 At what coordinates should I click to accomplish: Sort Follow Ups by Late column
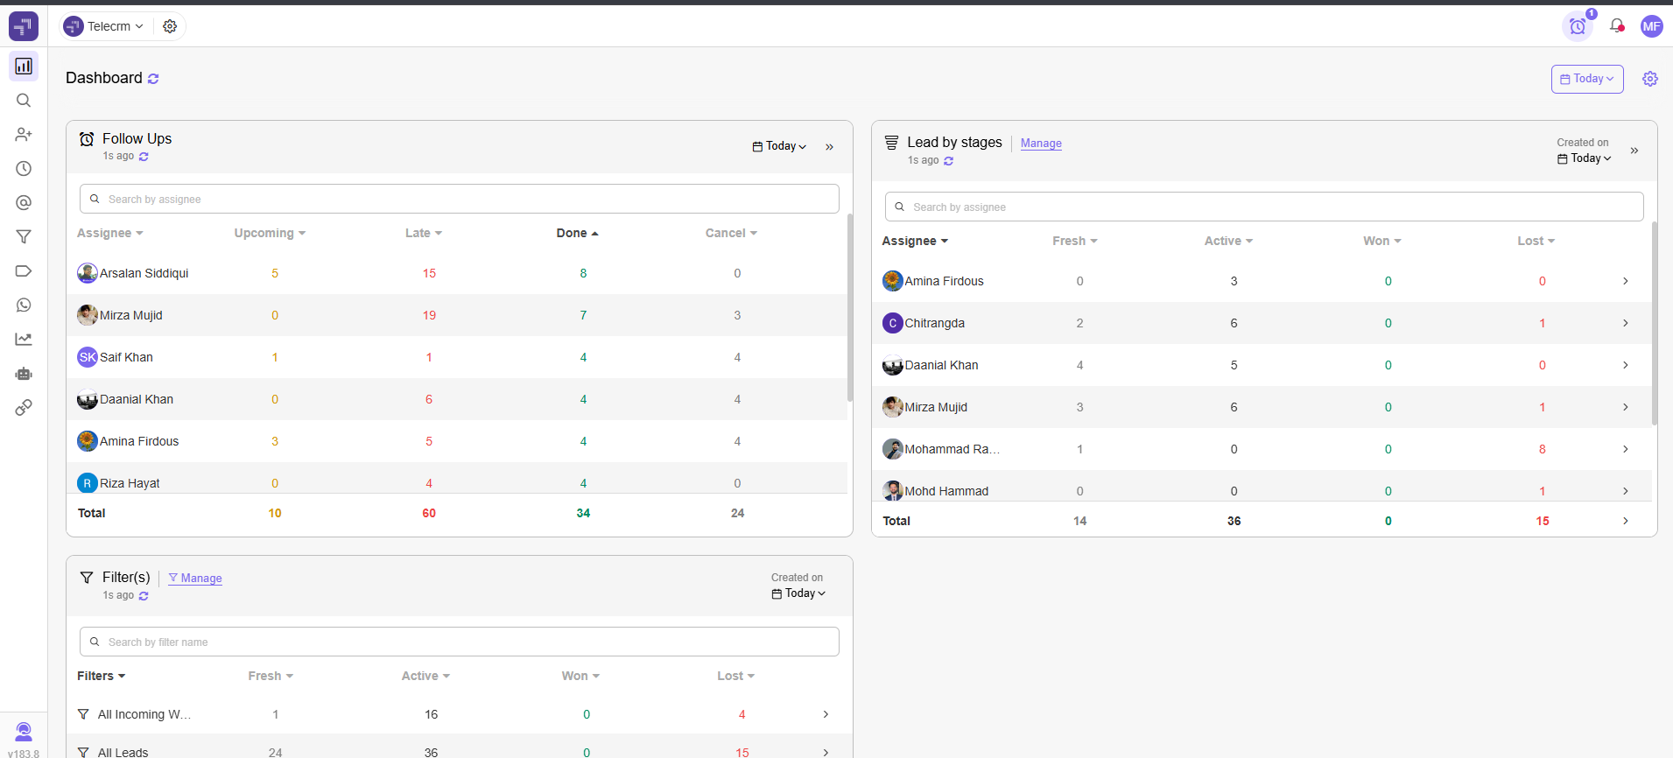pos(423,233)
